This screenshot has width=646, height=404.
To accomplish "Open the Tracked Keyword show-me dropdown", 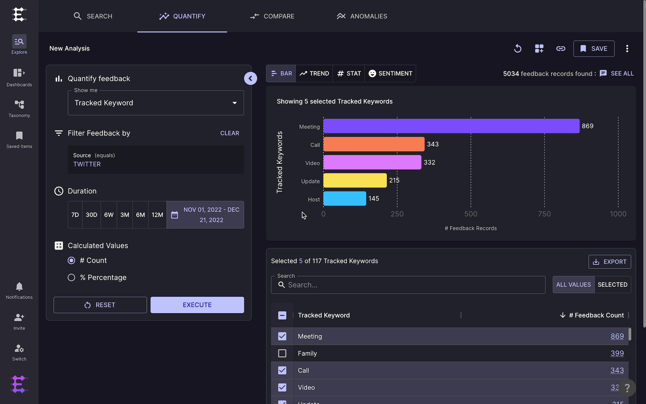I will coord(156,103).
